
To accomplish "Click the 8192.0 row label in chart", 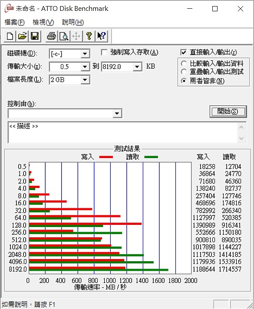I will tap(17, 269).
